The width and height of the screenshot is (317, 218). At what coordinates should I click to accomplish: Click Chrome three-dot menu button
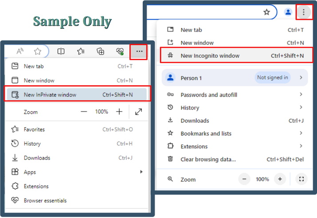click(x=303, y=12)
